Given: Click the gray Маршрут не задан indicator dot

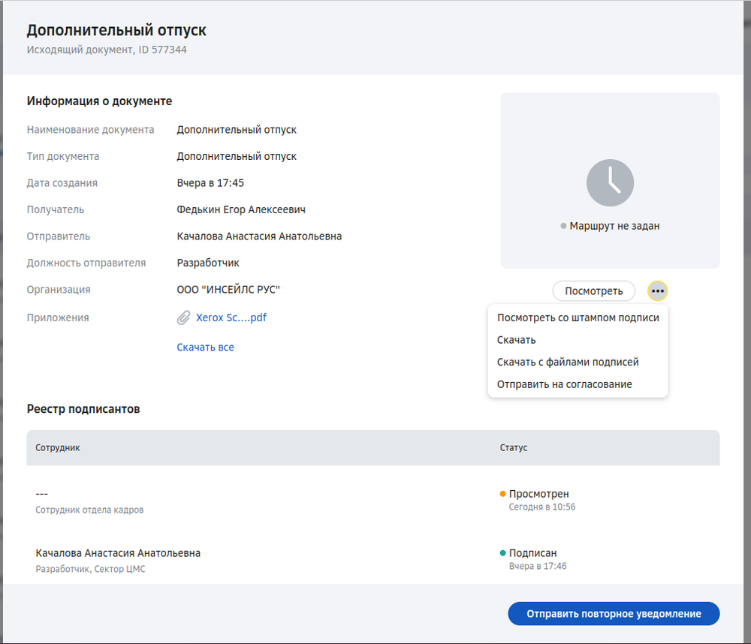Looking at the screenshot, I should pos(563,225).
